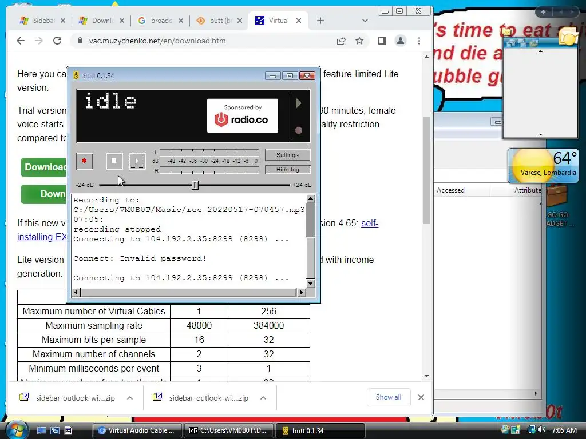Go forward in the browser
The width and height of the screenshot is (586, 439).
tap(39, 41)
